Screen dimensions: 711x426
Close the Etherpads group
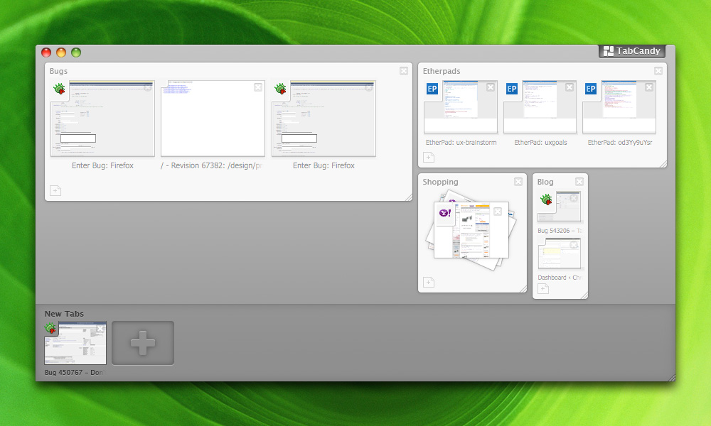(x=658, y=70)
